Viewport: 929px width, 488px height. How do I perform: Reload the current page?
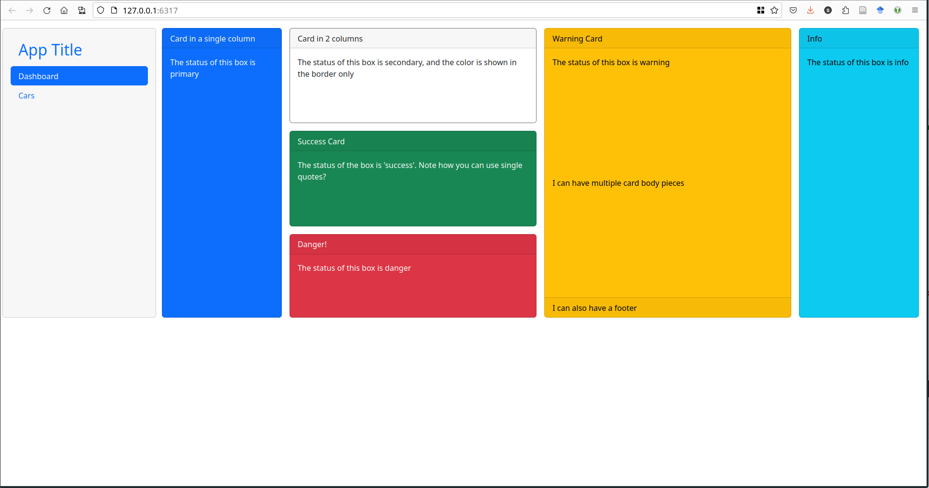[x=47, y=10]
